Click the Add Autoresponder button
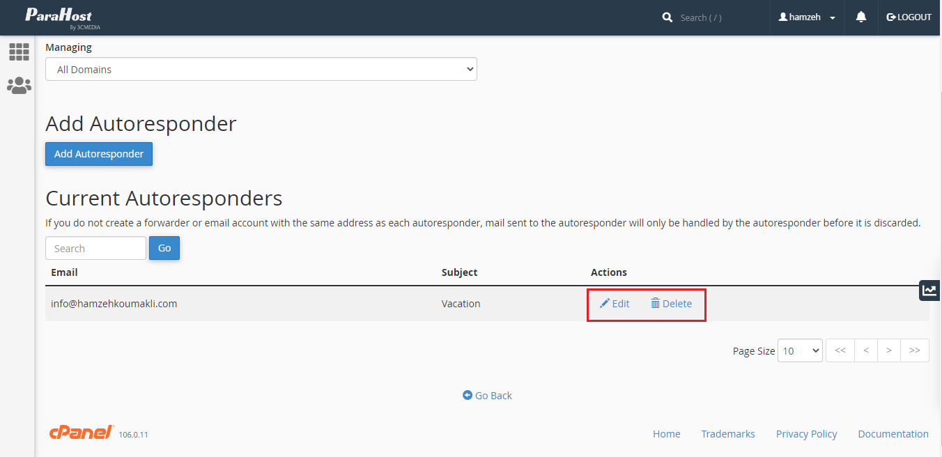Viewport: 942px width, 457px height. pos(99,154)
